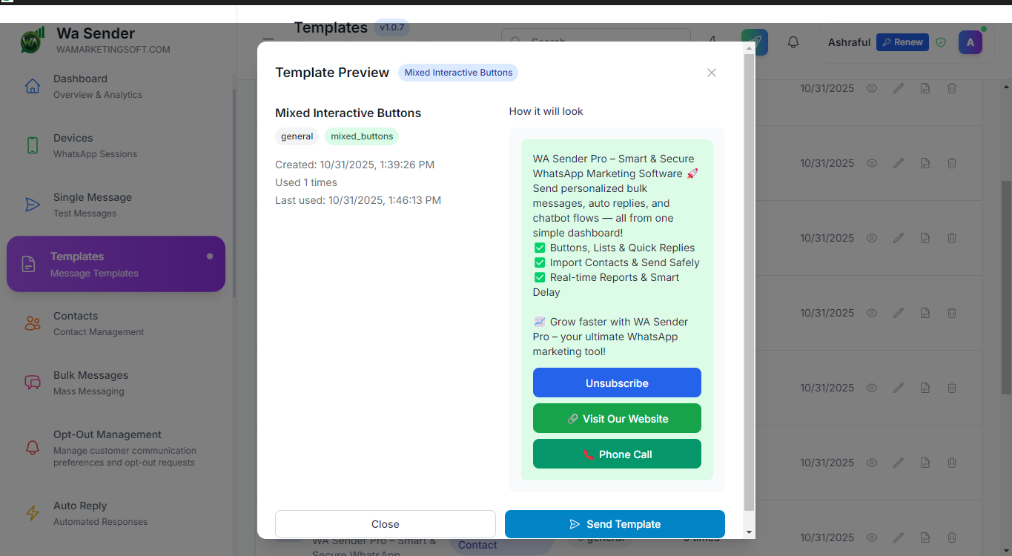Open Bulk Messages from the sidebar
This screenshot has height=556, width=1012.
(x=90, y=383)
